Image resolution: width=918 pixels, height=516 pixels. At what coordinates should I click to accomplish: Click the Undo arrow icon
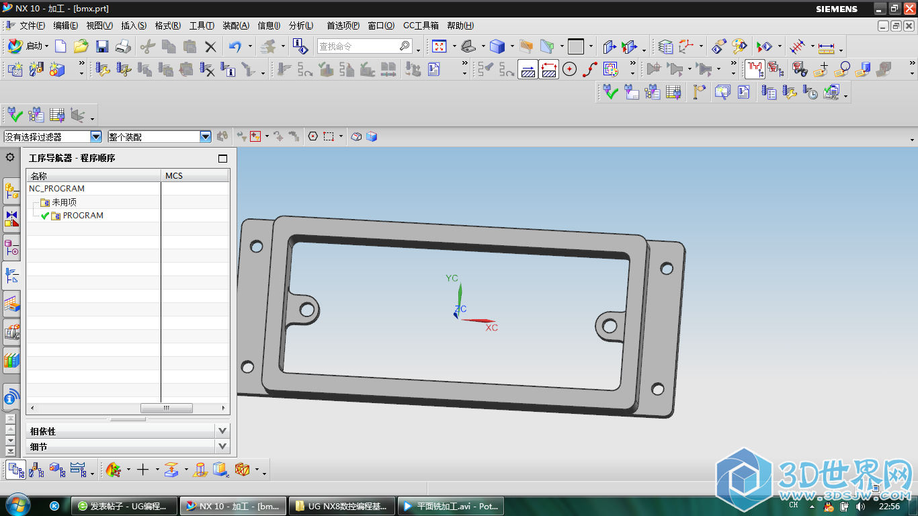[235, 46]
